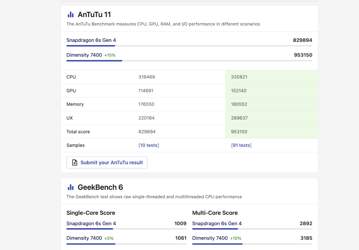Click the Memory value 176550
This screenshot has width=359, height=250.
pos(146,104)
